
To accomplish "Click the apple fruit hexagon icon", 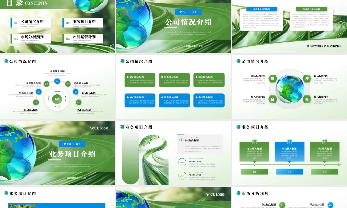I will [x=273, y=99].
